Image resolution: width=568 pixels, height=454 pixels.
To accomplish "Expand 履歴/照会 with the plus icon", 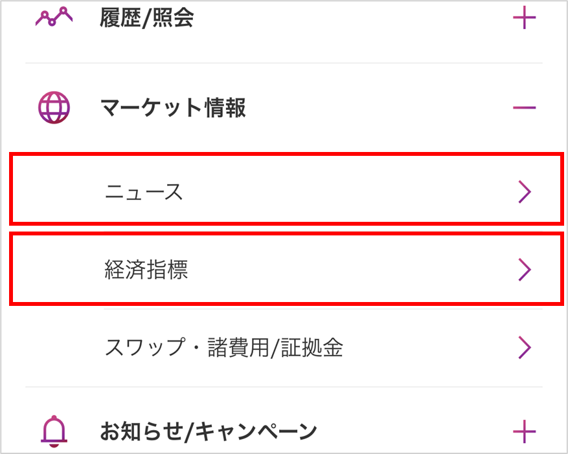I will (x=524, y=18).
